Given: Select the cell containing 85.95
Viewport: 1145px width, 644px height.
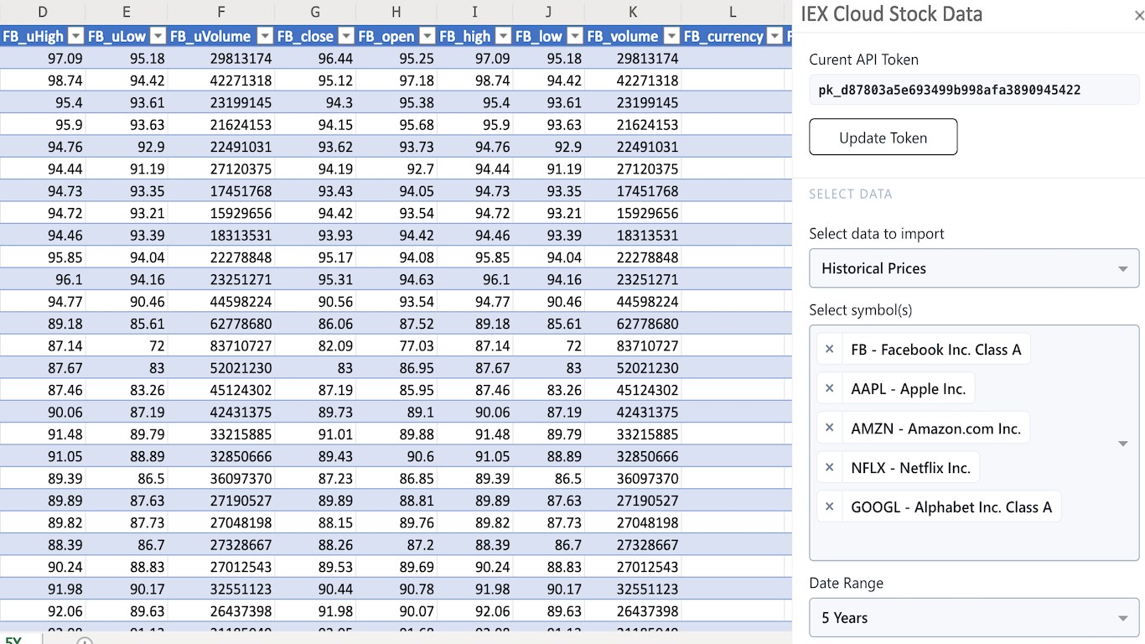Looking at the screenshot, I should pyautogui.click(x=396, y=390).
